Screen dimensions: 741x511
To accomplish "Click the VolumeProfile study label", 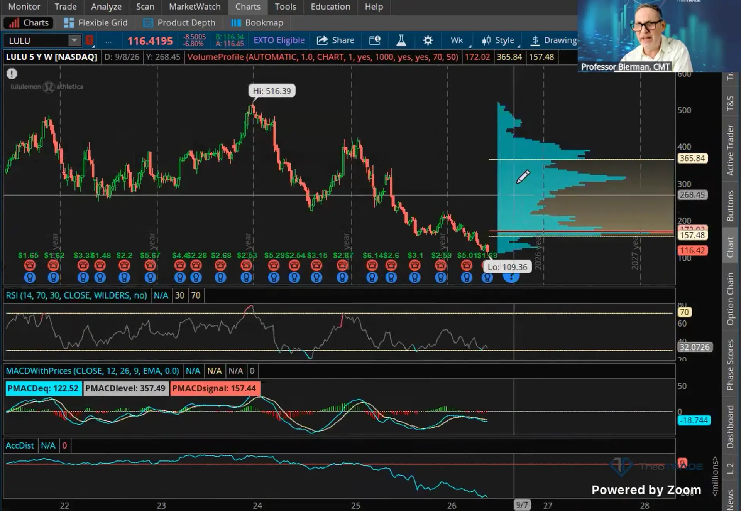I will [323, 57].
